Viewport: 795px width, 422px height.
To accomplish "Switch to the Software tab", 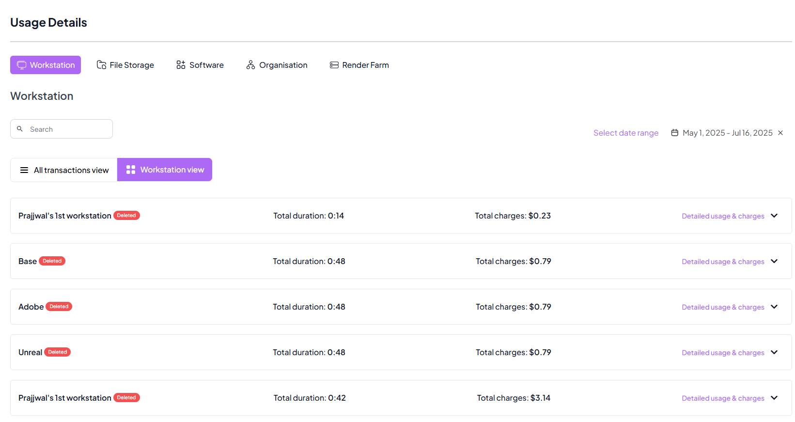I will point(200,65).
